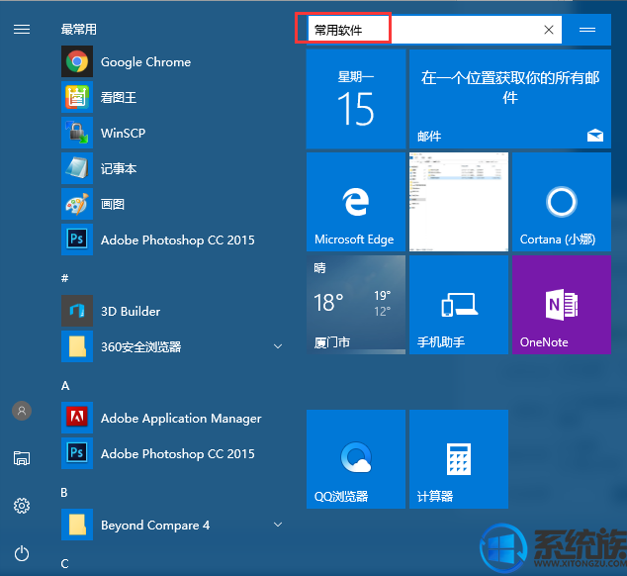Open the Microsoft Edge tile
627x576 pixels.
click(x=356, y=202)
